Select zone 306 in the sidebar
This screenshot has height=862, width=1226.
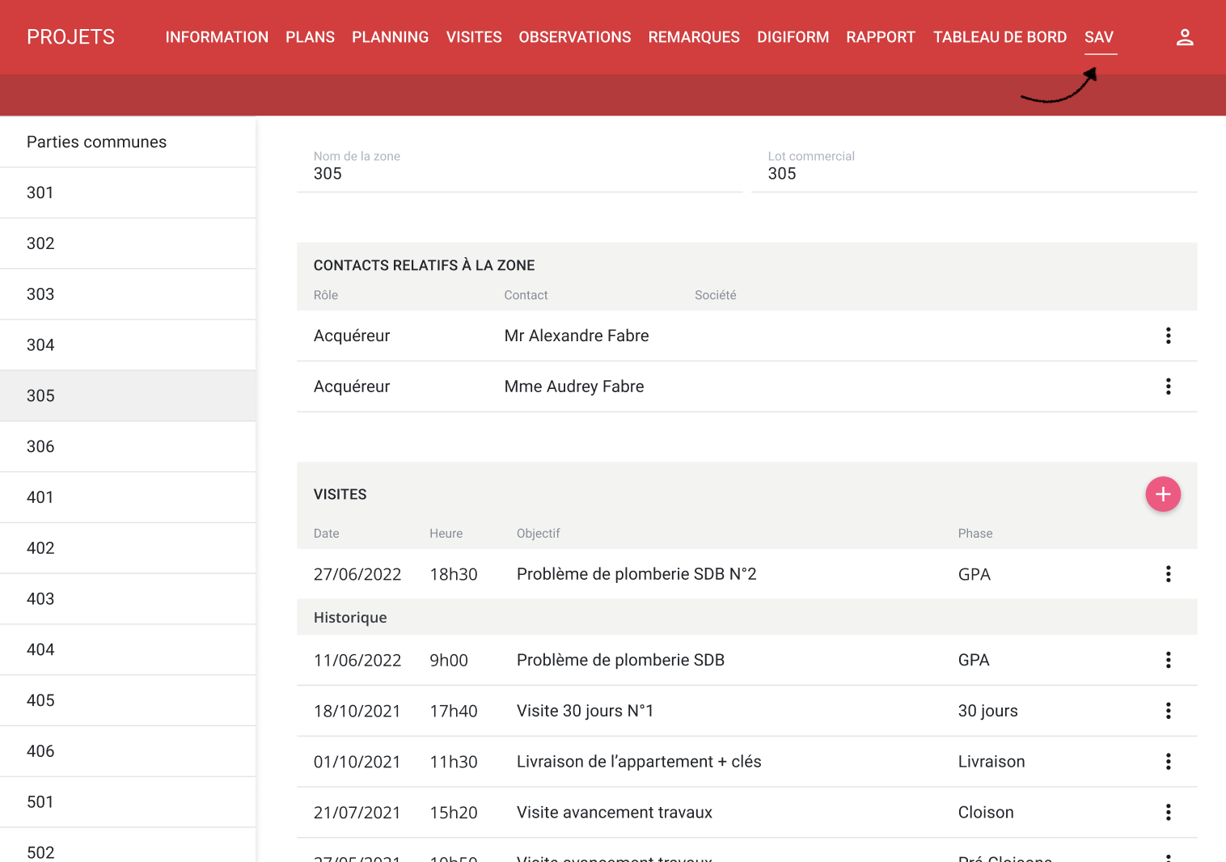[40, 446]
